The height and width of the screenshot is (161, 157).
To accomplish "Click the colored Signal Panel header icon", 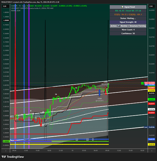I will click(x=122, y=7).
